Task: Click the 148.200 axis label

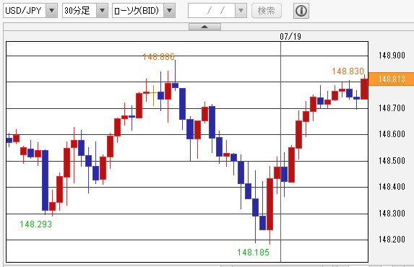Action: click(392, 239)
